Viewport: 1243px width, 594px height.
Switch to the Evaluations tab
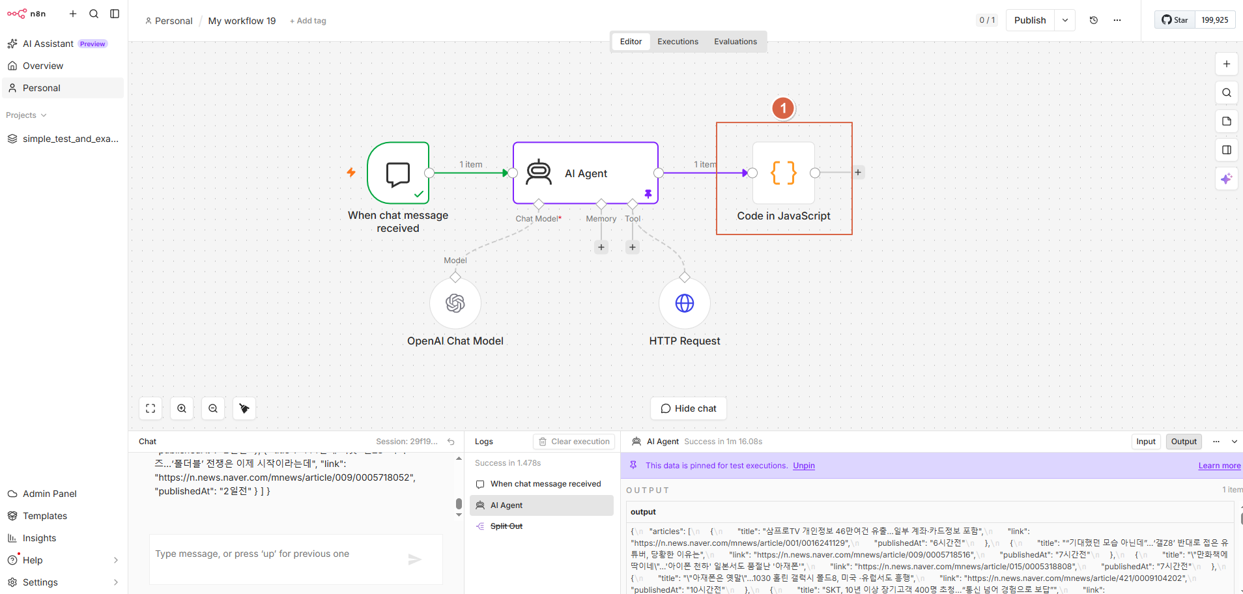coord(736,42)
